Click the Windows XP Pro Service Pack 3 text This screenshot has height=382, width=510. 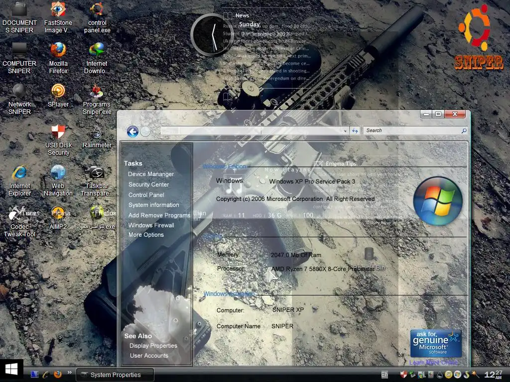pyautogui.click(x=312, y=181)
